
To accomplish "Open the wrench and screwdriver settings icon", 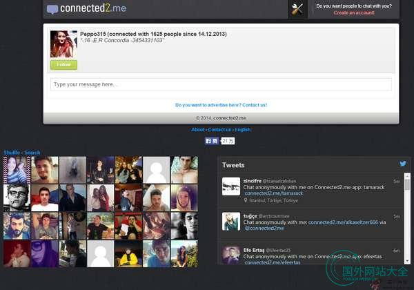I will [x=298, y=9].
